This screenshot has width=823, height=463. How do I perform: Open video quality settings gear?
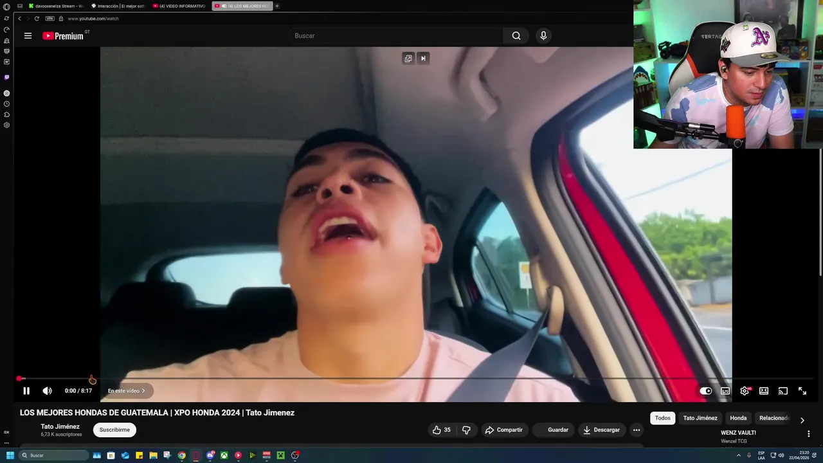point(745,390)
